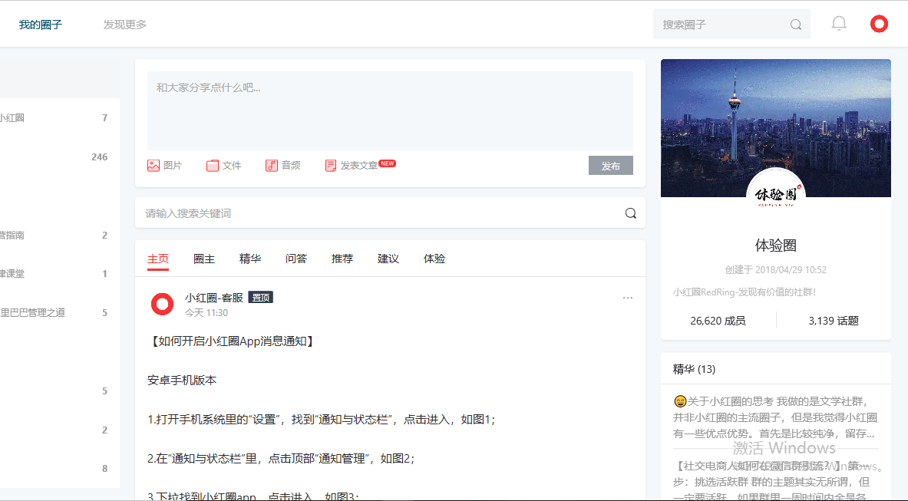
Task: Select the 建议 tab
Action: click(x=388, y=259)
